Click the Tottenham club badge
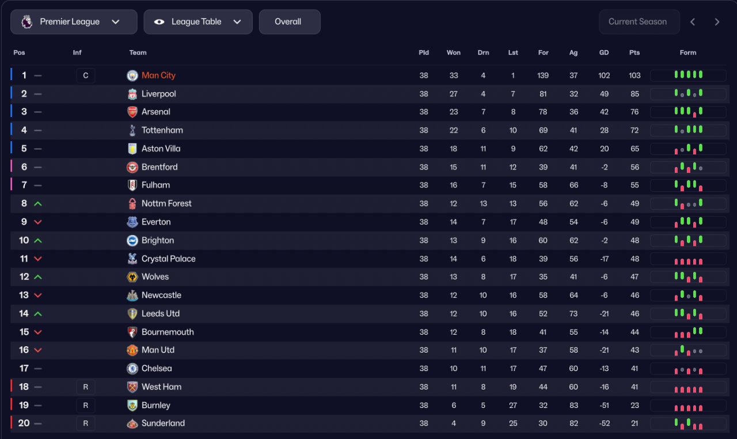 click(132, 130)
